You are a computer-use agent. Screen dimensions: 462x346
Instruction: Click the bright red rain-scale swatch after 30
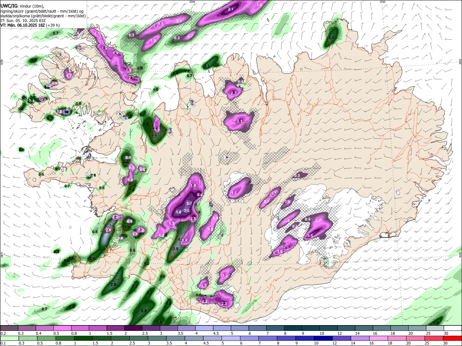(x=452, y=338)
